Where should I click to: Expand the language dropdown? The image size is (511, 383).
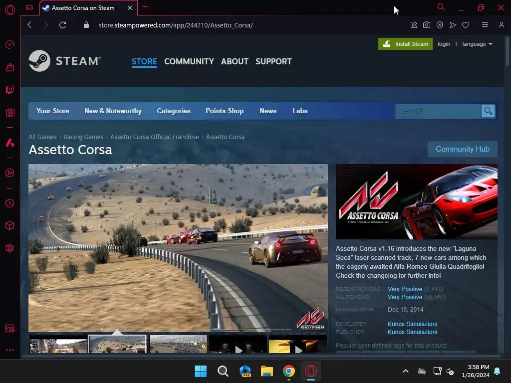(477, 44)
